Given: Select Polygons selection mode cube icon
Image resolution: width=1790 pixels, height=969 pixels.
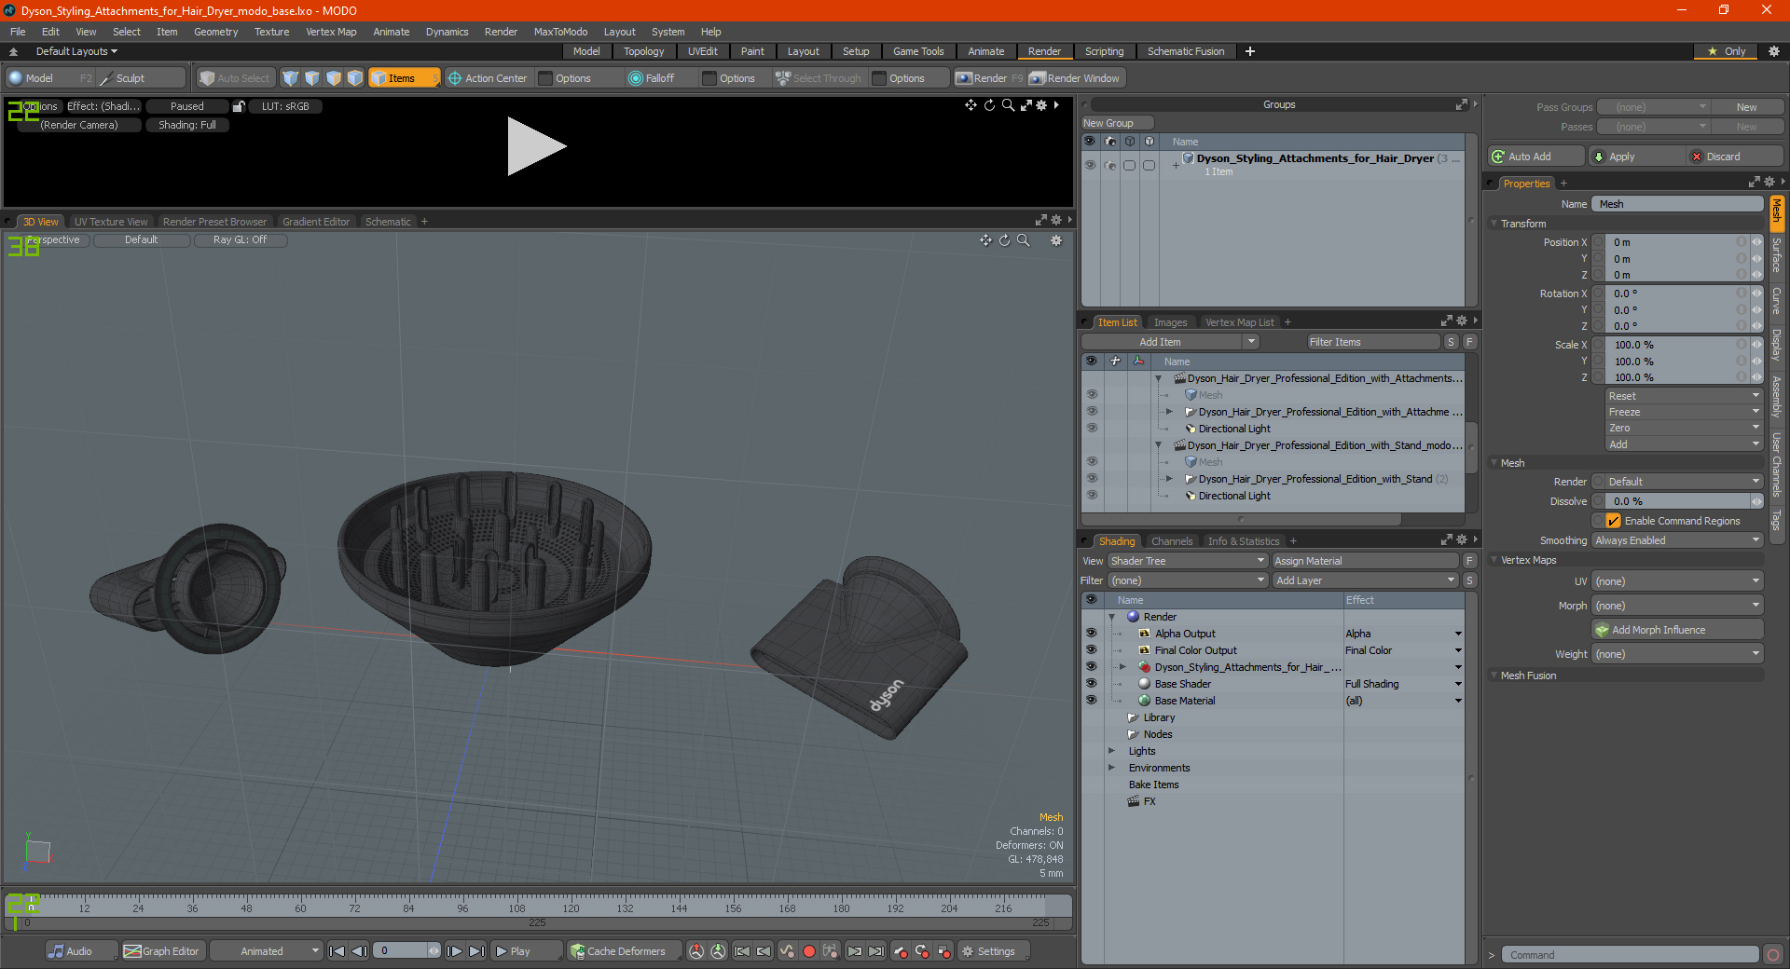Looking at the screenshot, I should click(334, 78).
